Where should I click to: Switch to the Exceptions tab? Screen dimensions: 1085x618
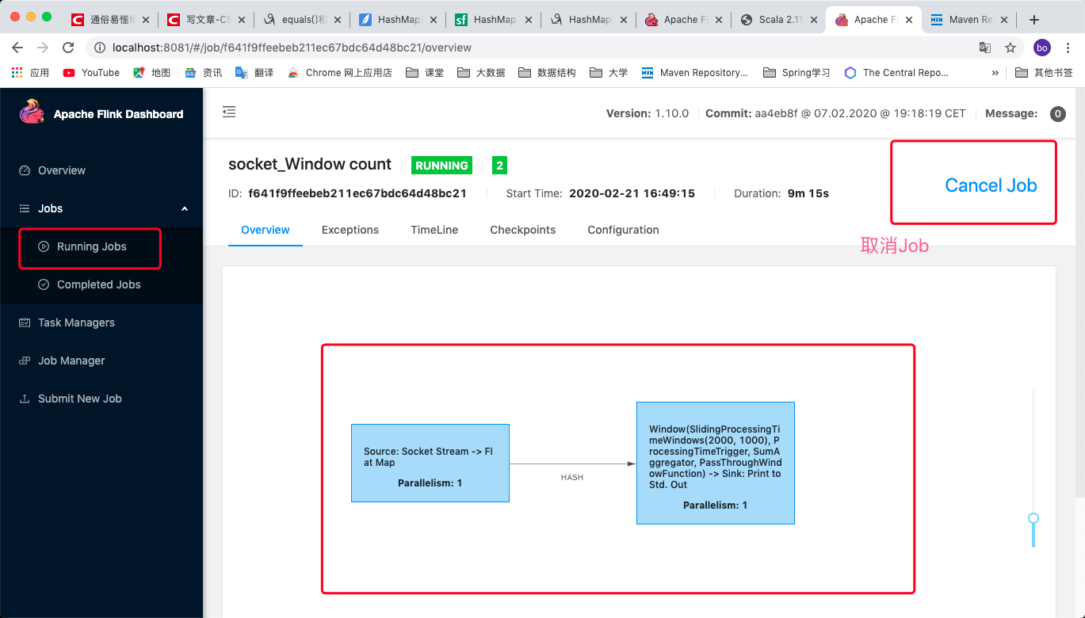click(350, 230)
